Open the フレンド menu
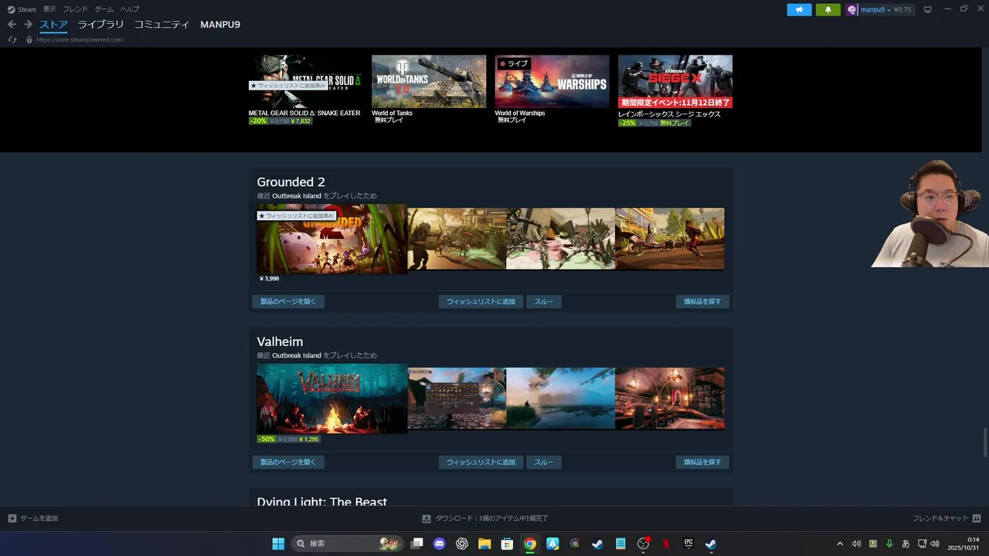Screen dimensions: 989x556 point(75,9)
